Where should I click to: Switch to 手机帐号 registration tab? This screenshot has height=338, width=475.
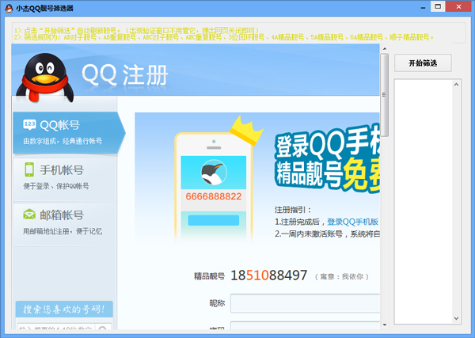[63, 177]
